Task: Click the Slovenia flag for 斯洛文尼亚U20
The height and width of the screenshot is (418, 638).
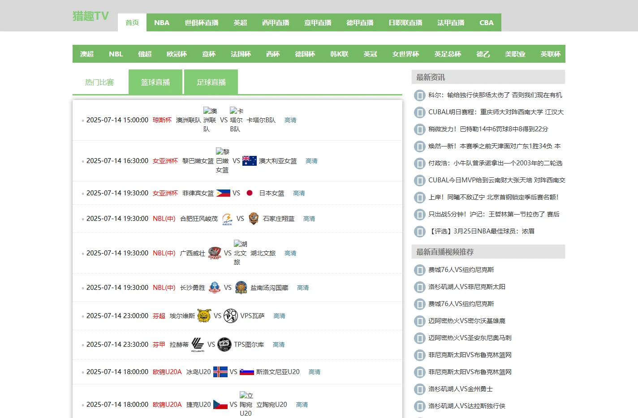Action: (x=247, y=372)
